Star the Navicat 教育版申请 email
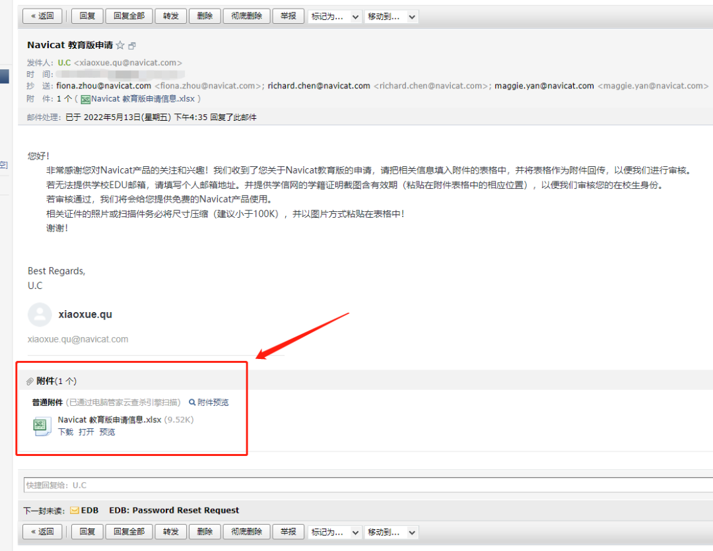Image resolution: width=713 pixels, height=551 pixels. tap(120, 45)
